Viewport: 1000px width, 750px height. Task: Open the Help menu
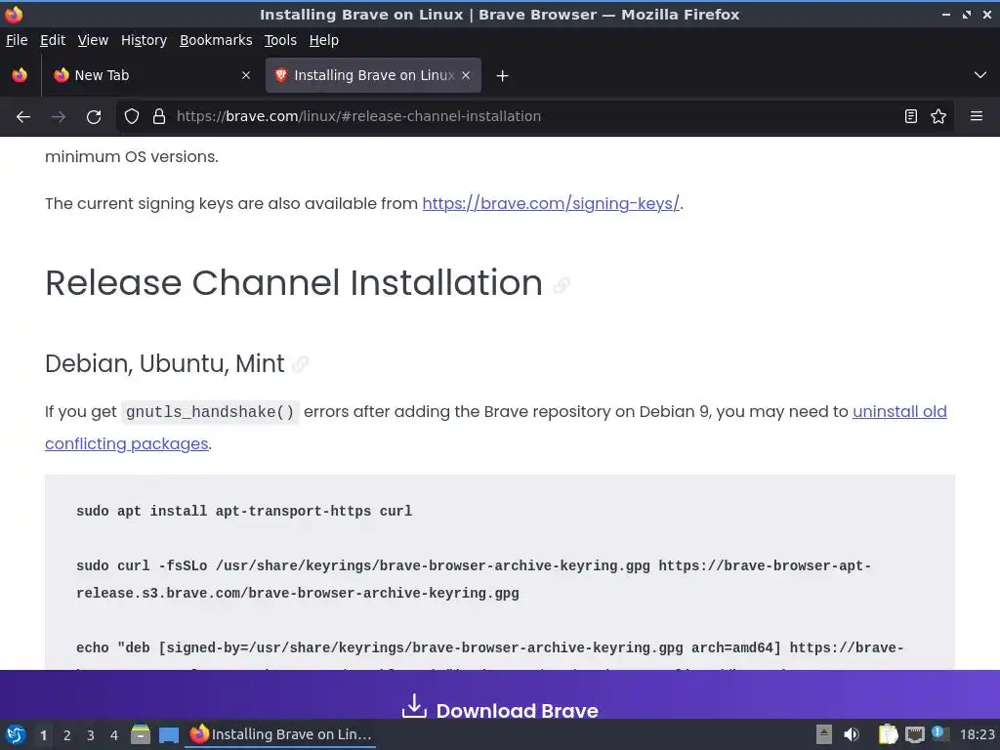[x=324, y=40]
